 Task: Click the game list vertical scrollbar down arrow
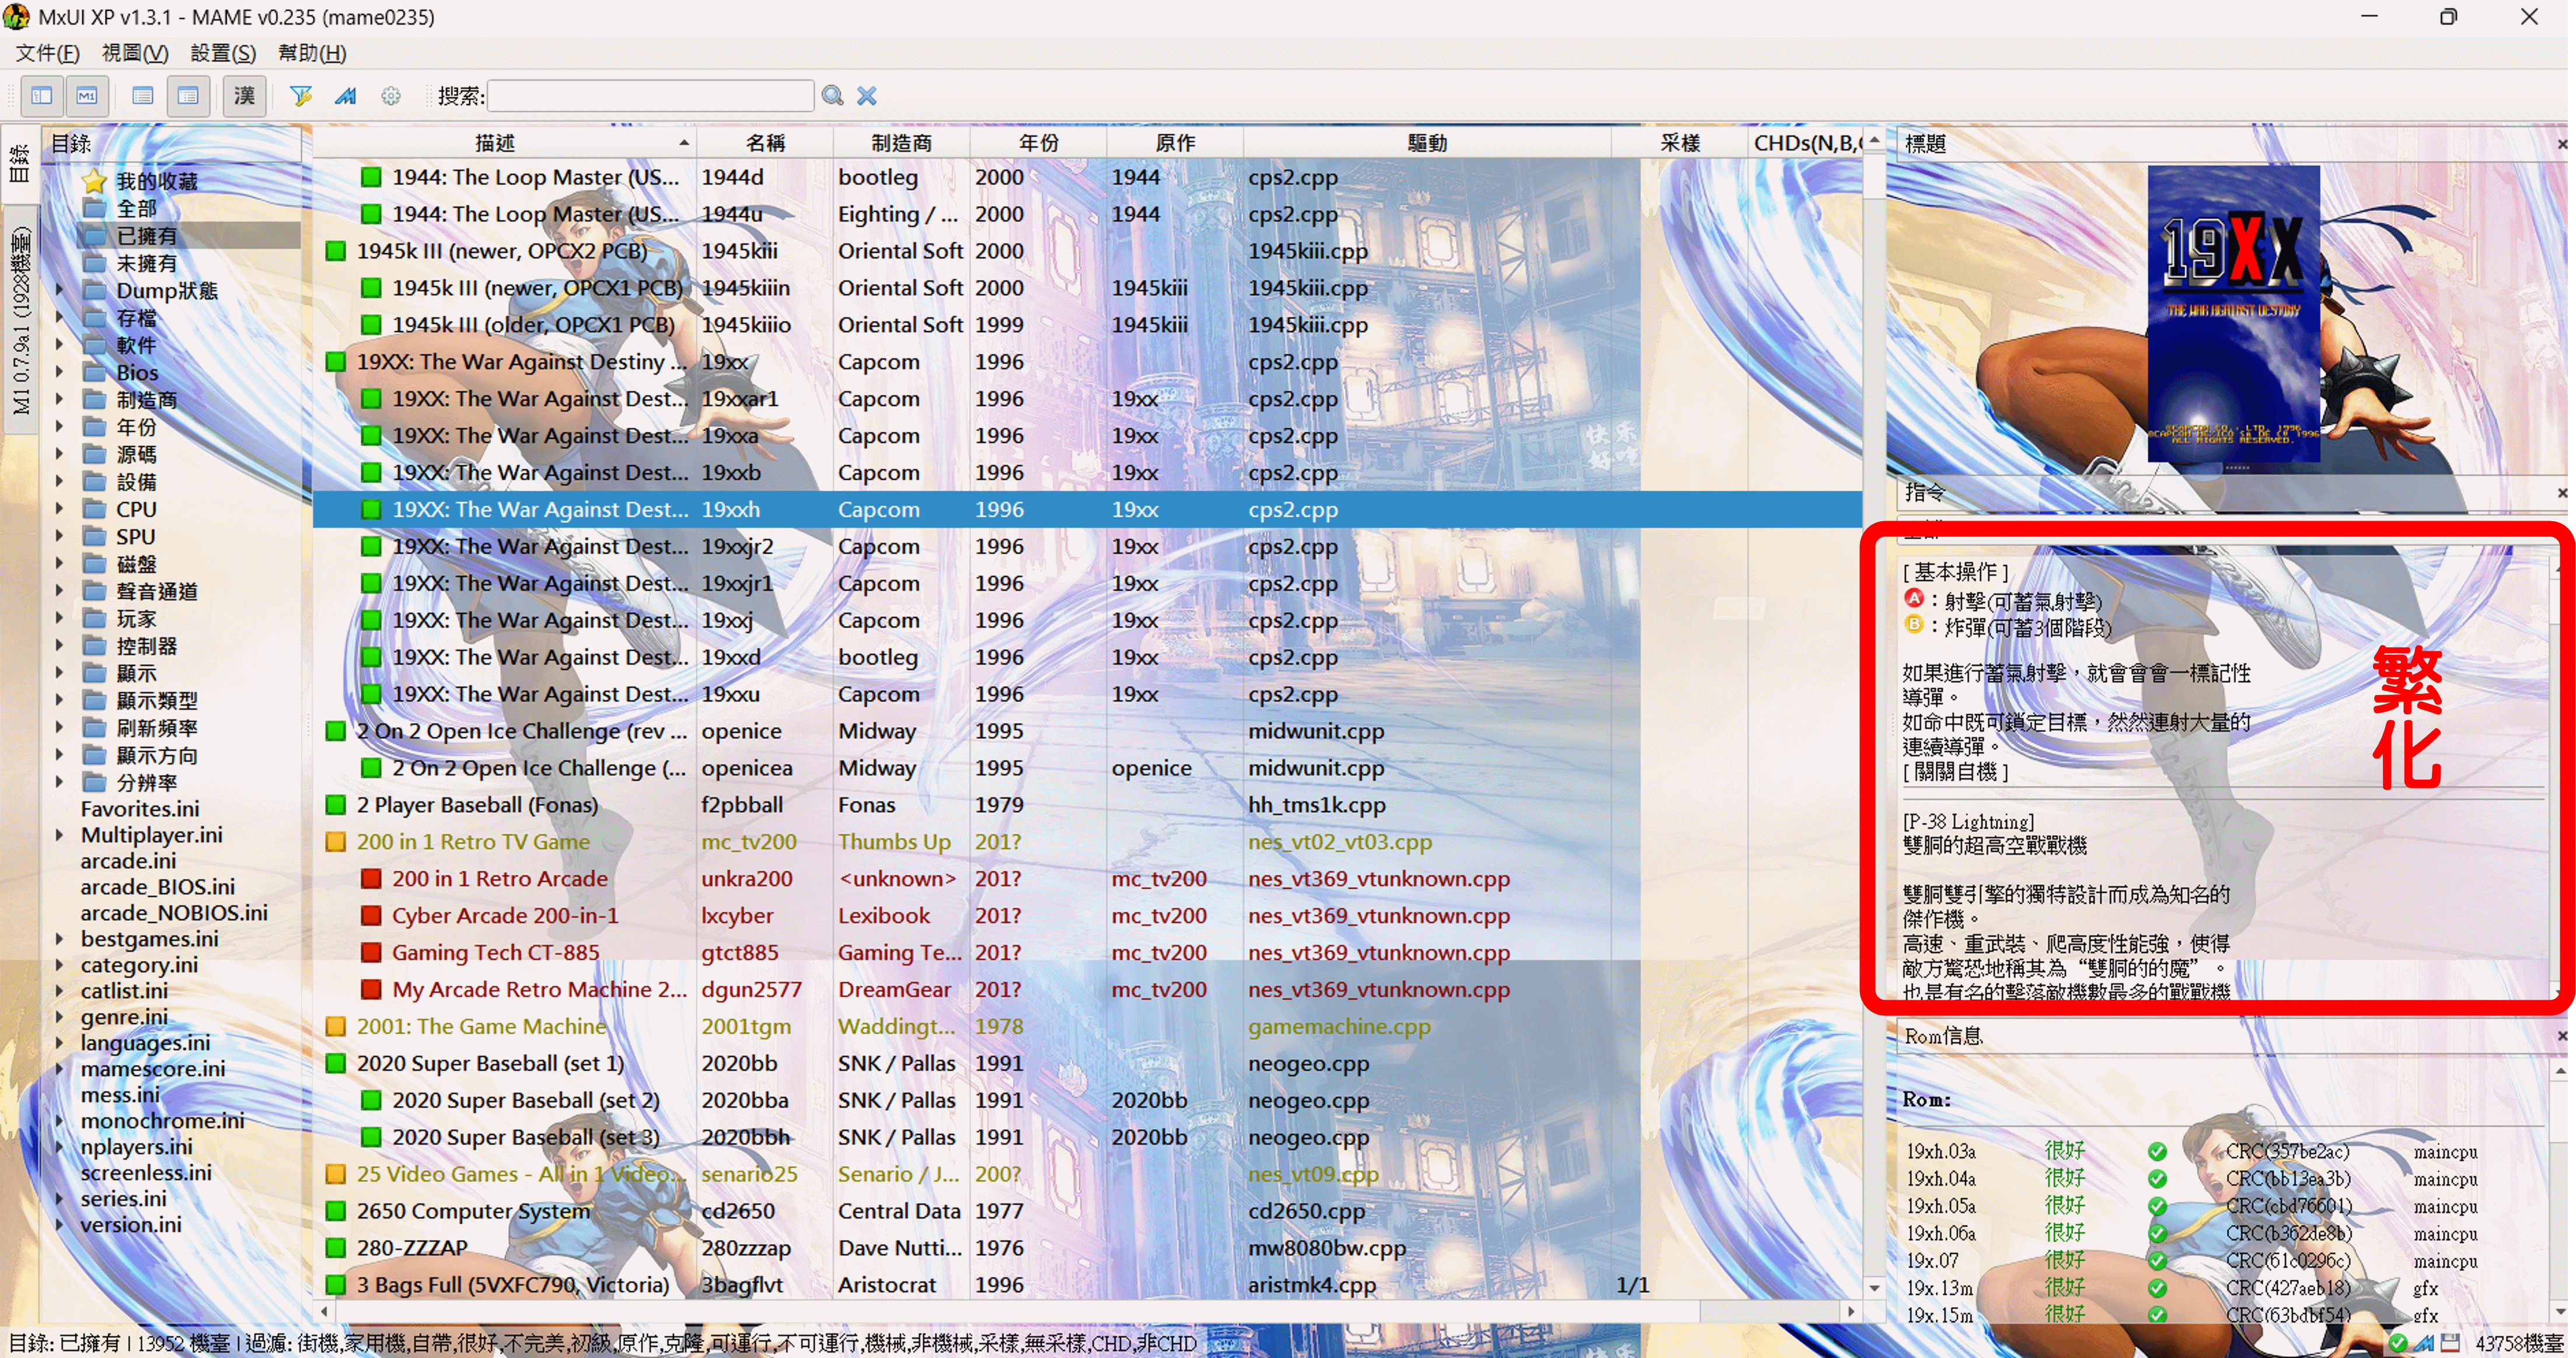(1874, 1289)
